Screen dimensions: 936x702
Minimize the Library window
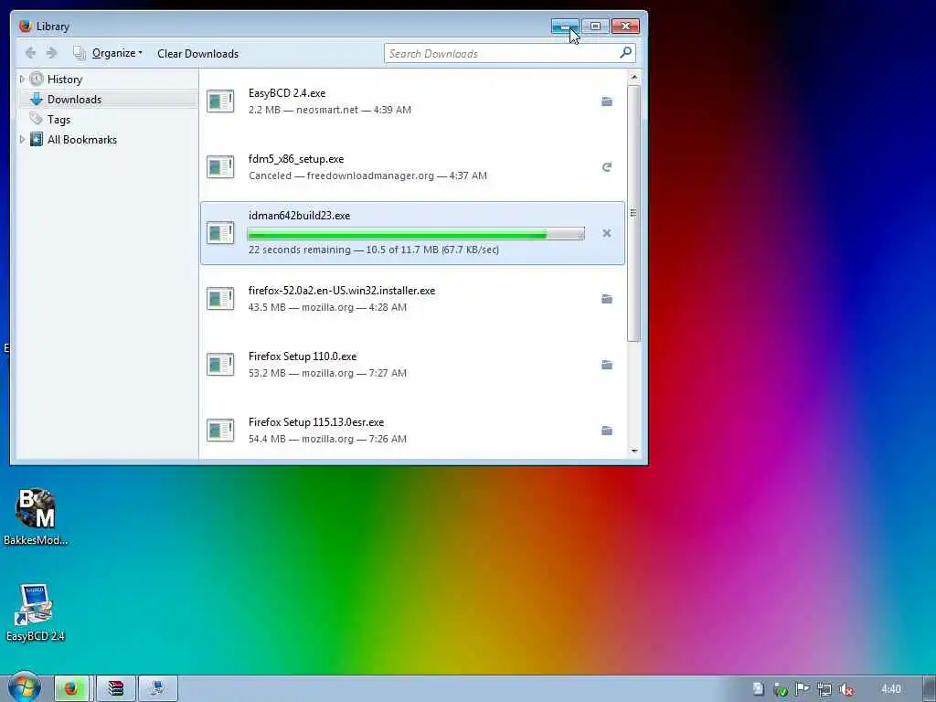tap(565, 26)
